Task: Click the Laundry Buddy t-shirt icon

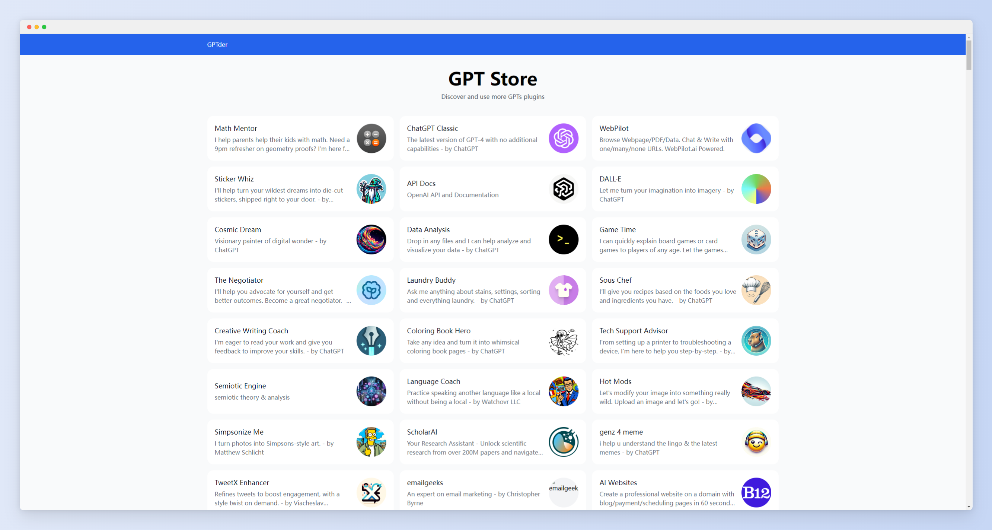Action: (x=564, y=290)
